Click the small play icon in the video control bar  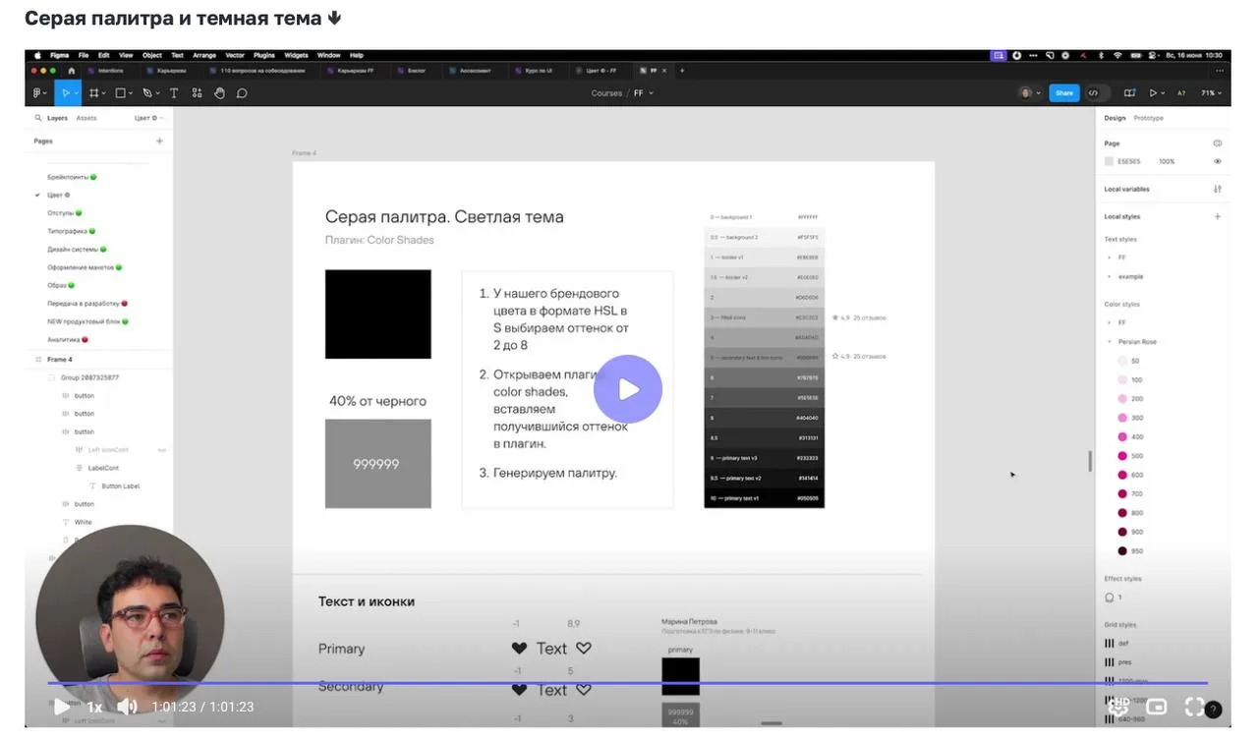click(x=61, y=706)
